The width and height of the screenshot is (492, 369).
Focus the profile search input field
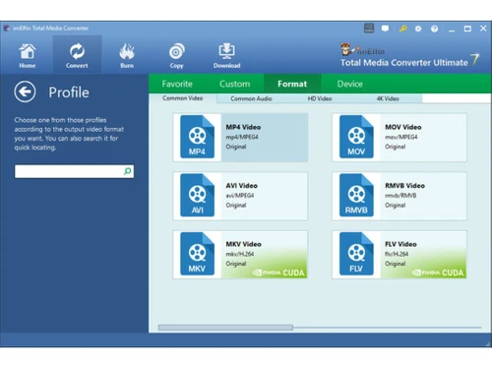(x=74, y=171)
